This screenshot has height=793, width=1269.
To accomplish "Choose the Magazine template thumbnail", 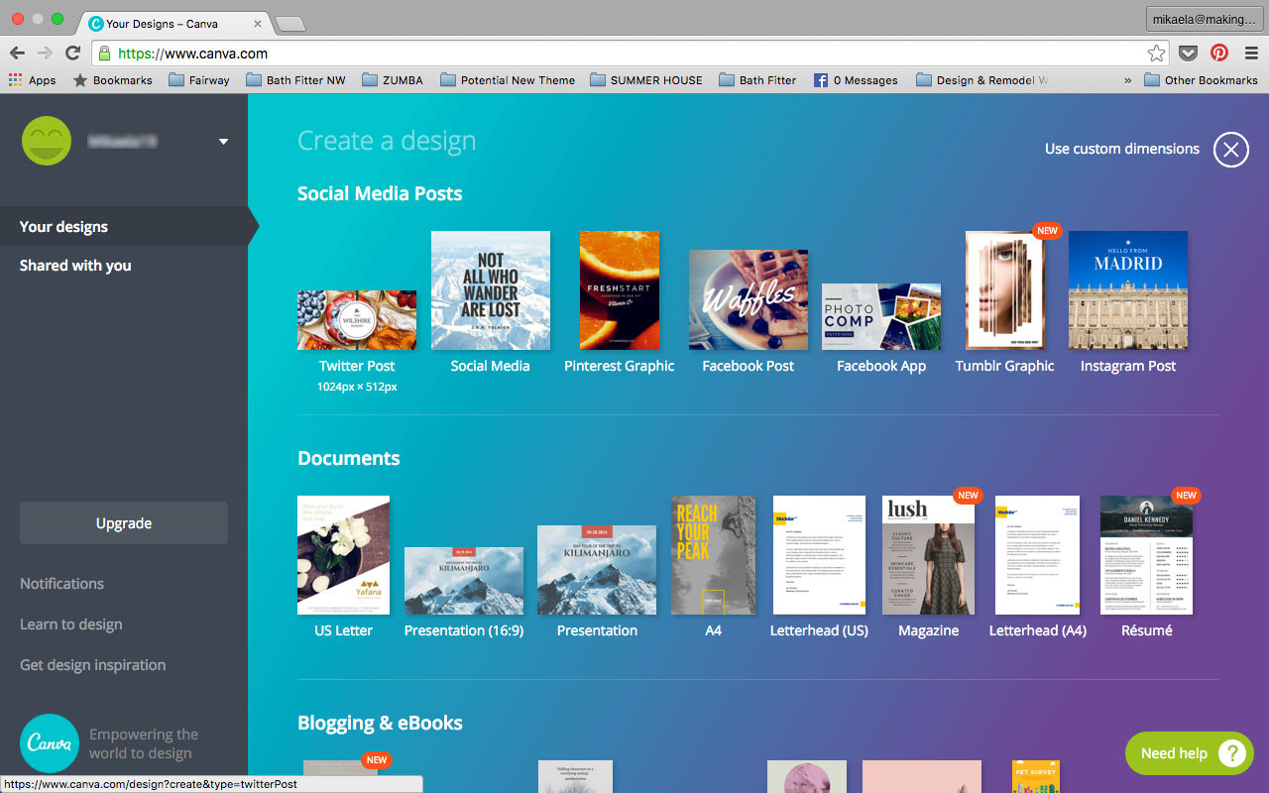I will click(929, 555).
